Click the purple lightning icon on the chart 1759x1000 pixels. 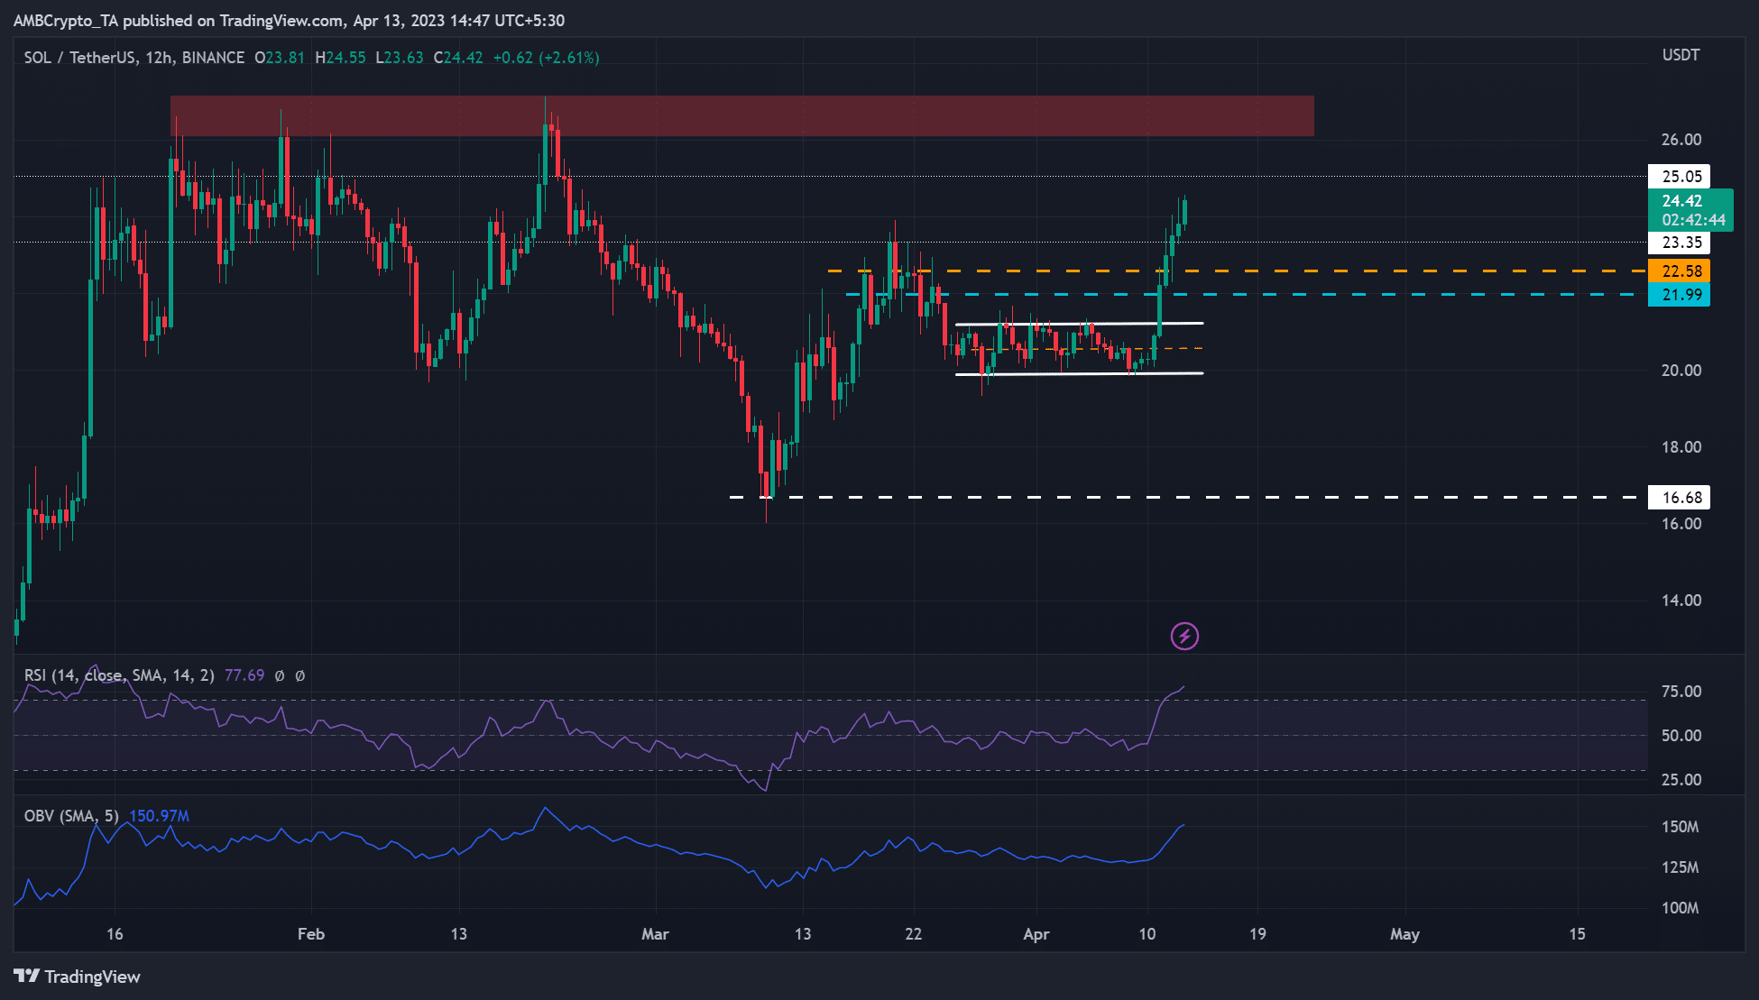pyautogui.click(x=1186, y=636)
